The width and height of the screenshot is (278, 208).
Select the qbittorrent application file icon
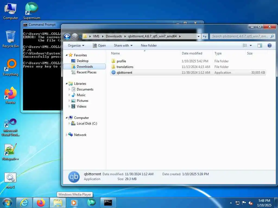tap(113, 72)
